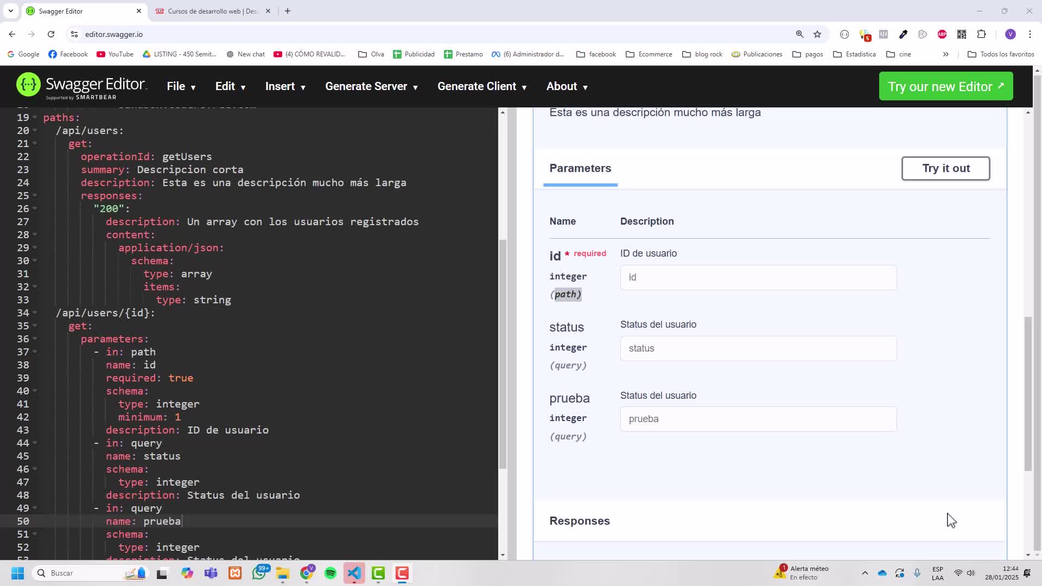Screen dimensions: 1042x586
Task: Bookmark page with the star icon
Action: (x=817, y=34)
